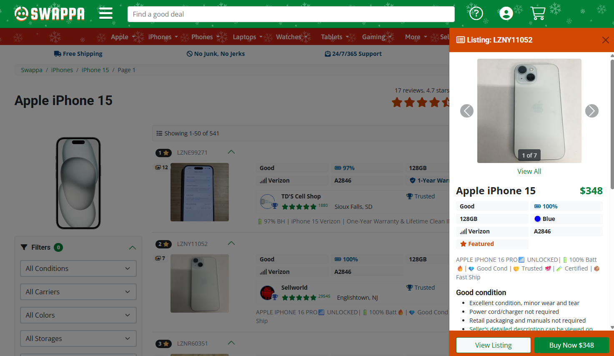This screenshot has width=614, height=356.
Task: Open the All Colors dropdown
Action: (78, 315)
